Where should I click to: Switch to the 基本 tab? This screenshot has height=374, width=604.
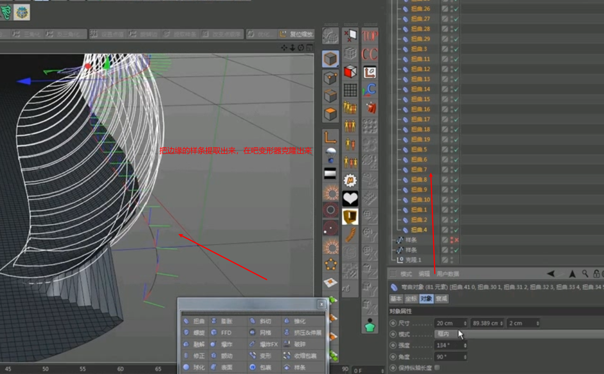point(396,298)
